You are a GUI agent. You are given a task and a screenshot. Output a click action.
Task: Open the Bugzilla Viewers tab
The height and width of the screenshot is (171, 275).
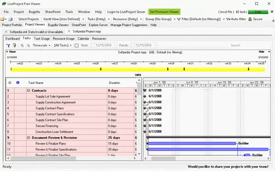click(x=58, y=25)
